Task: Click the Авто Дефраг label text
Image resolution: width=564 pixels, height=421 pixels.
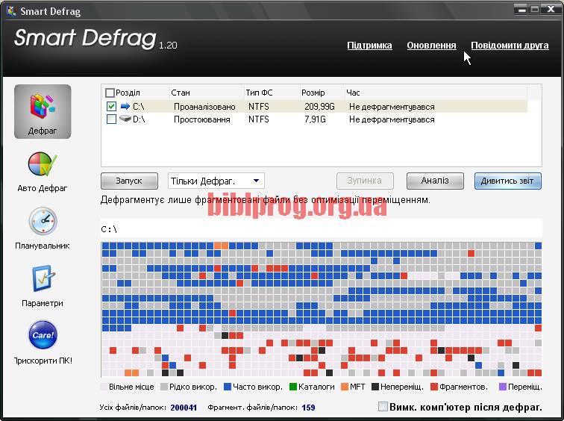Action: point(43,188)
